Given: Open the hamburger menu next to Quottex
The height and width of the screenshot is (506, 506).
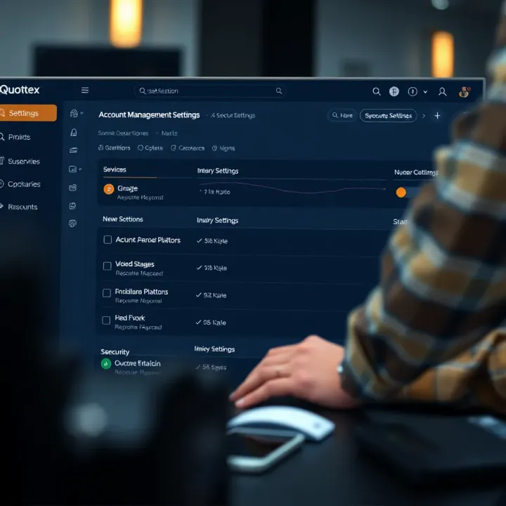Looking at the screenshot, I should click(x=85, y=90).
